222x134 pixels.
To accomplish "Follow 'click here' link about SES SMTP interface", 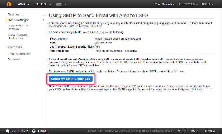I will pos(96,26).
